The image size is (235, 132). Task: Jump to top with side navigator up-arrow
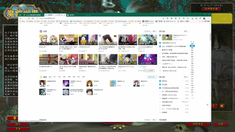pyautogui.click(x=192, y=98)
